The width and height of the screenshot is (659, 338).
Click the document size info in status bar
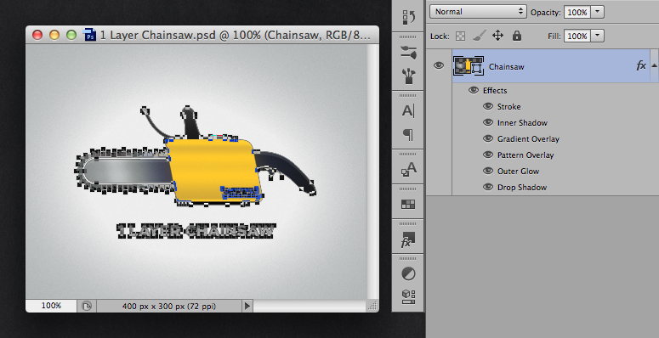pyautogui.click(x=169, y=306)
